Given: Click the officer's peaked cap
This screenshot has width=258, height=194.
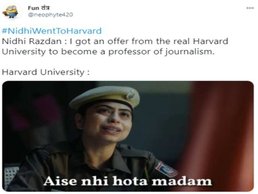Looking at the screenshot, I should [x=105, y=97].
